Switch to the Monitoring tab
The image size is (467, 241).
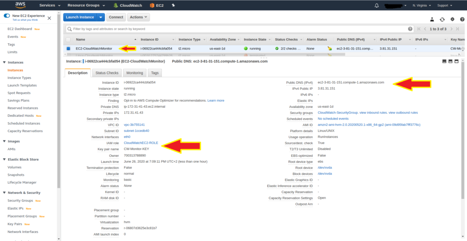click(x=135, y=73)
